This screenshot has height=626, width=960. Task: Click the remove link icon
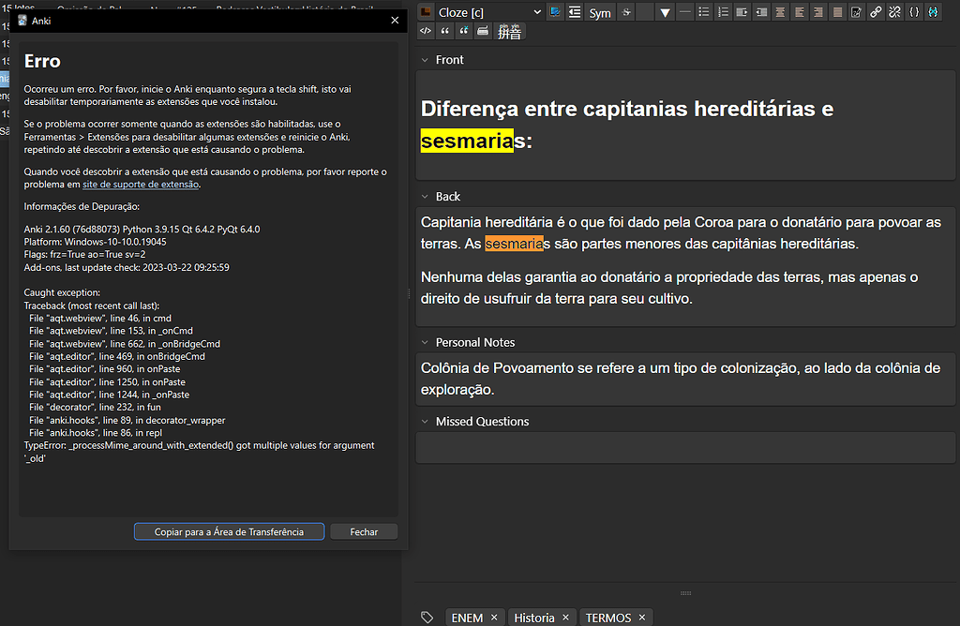click(894, 11)
